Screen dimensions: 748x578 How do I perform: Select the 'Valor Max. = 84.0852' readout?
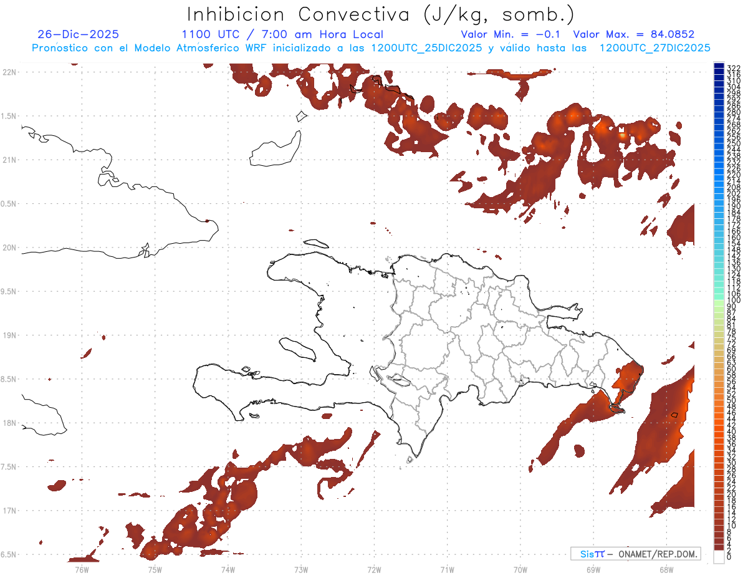tap(634, 34)
